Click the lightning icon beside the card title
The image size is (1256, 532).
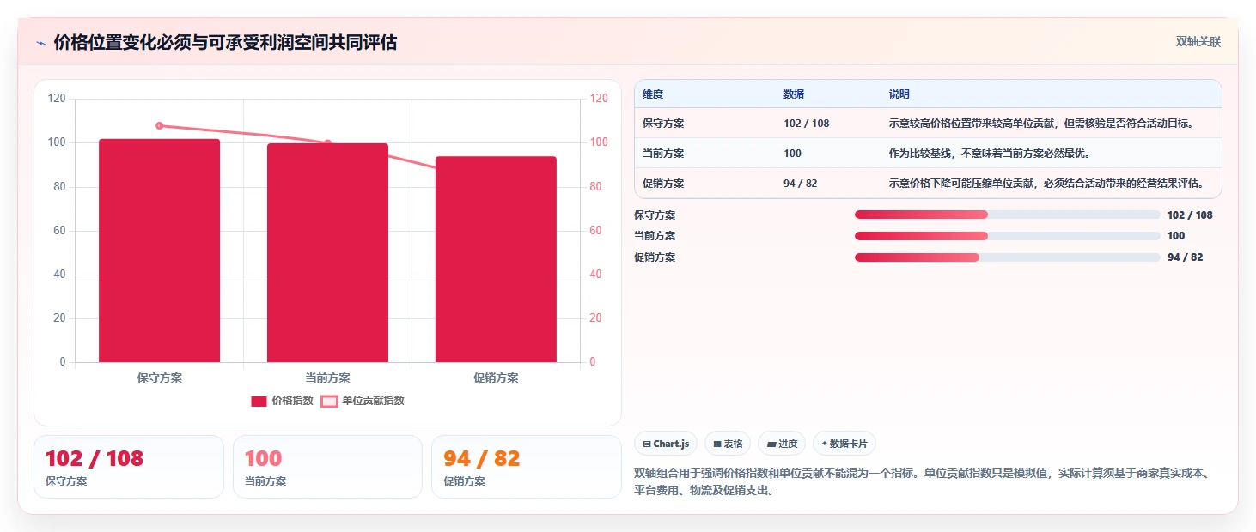tap(40, 43)
